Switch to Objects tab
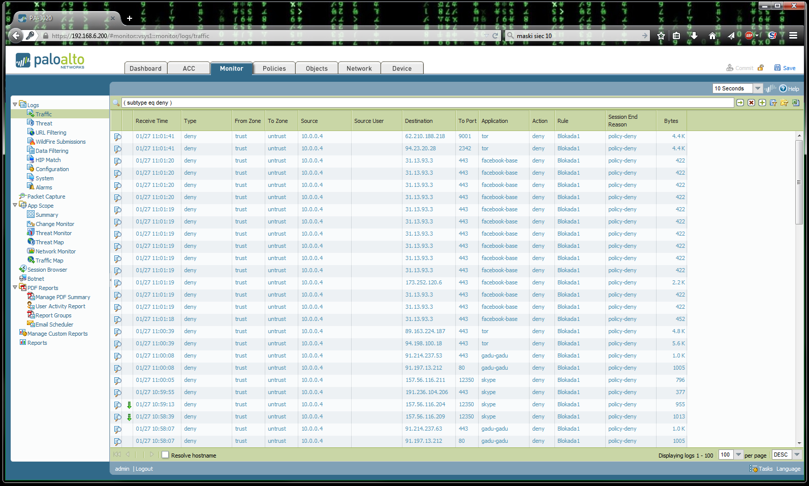 coord(317,69)
